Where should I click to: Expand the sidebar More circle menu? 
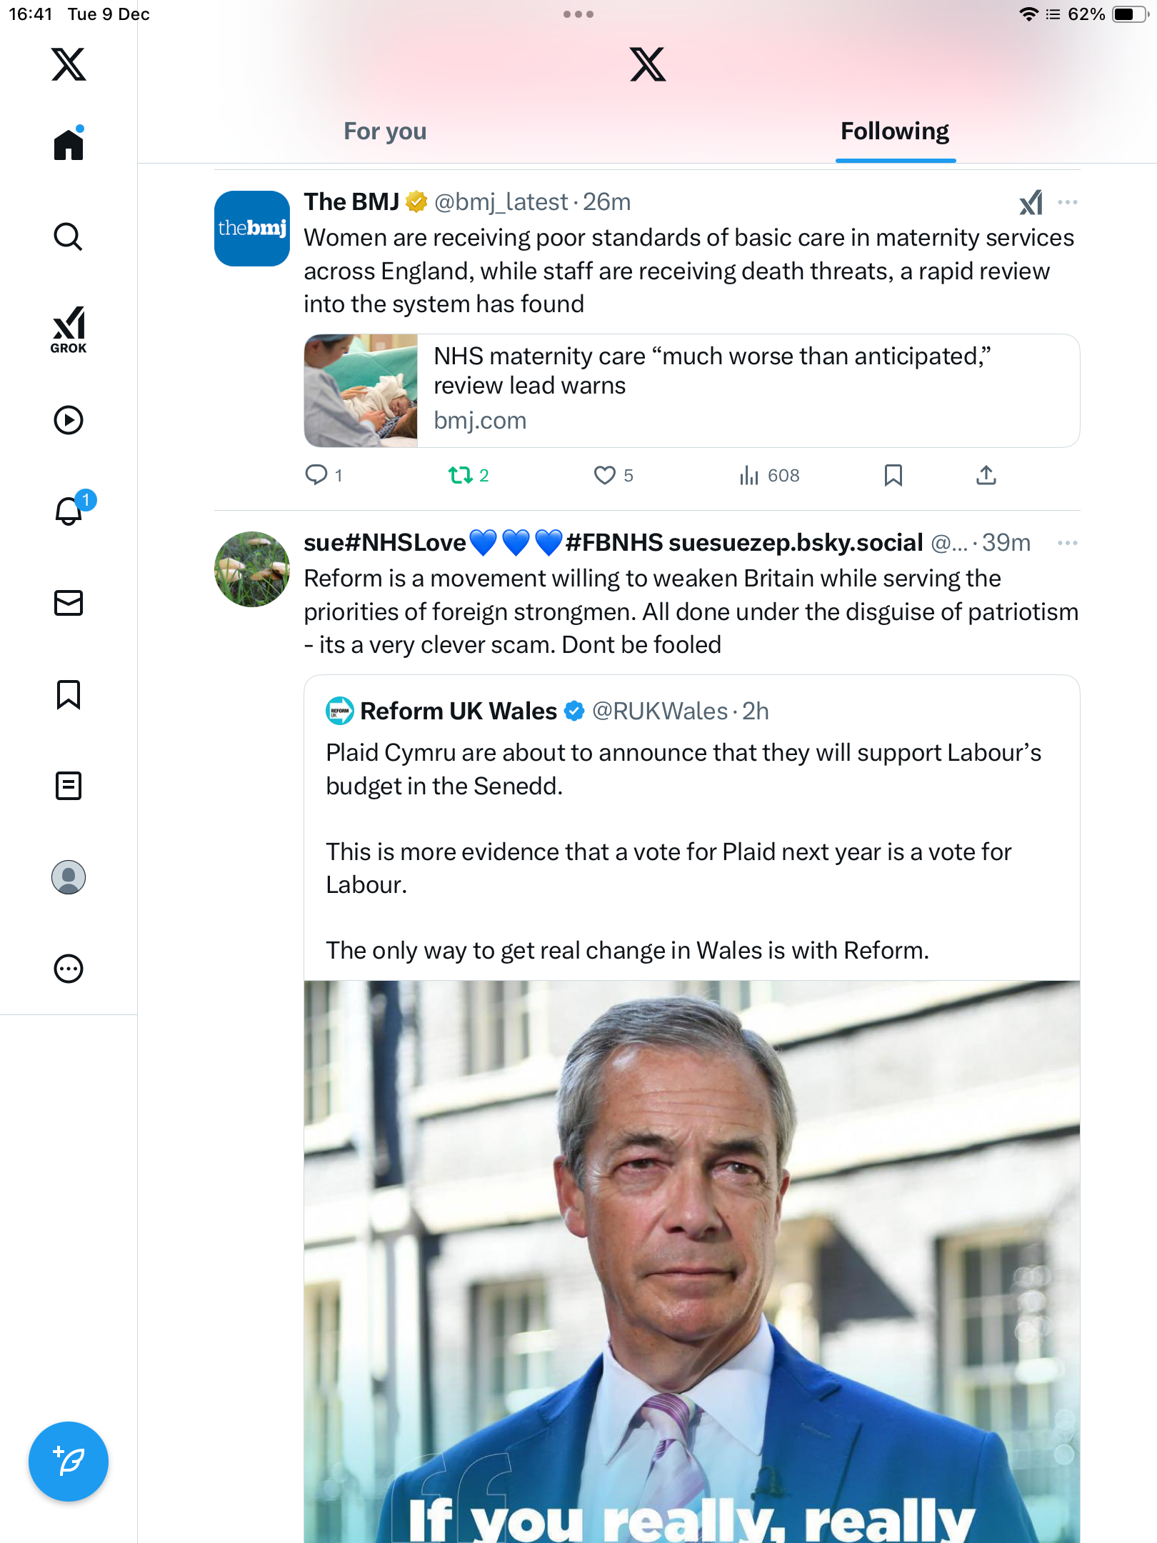pyautogui.click(x=69, y=969)
